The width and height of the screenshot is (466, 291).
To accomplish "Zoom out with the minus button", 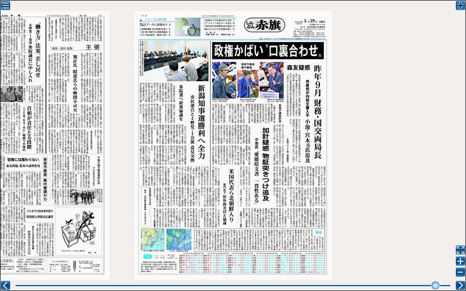I will pyautogui.click(x=460, y=272).
